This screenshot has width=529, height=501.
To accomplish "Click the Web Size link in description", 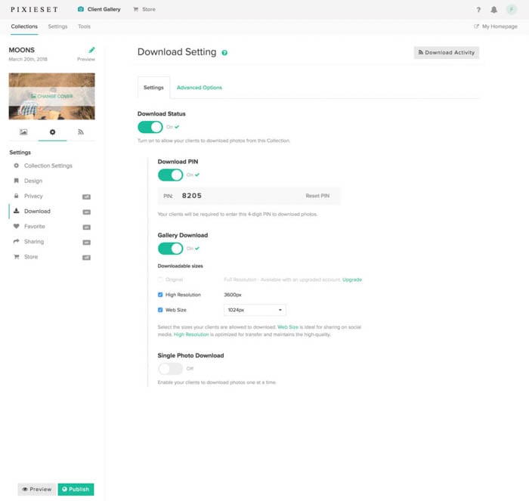I will tap(288, 327).
